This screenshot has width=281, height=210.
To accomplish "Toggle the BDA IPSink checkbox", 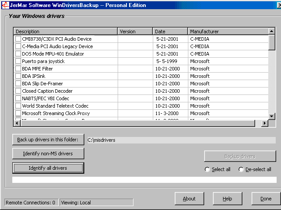I will (18, 76).
